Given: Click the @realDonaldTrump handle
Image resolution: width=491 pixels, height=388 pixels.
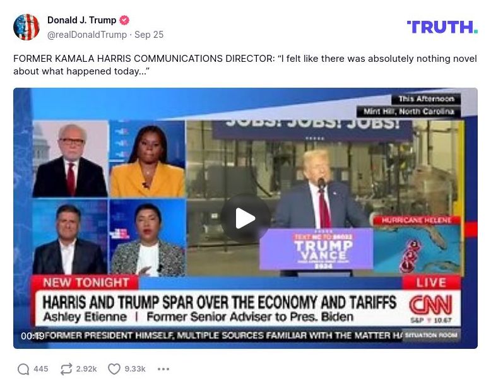Looking at the screenshot, I should 87,35.
